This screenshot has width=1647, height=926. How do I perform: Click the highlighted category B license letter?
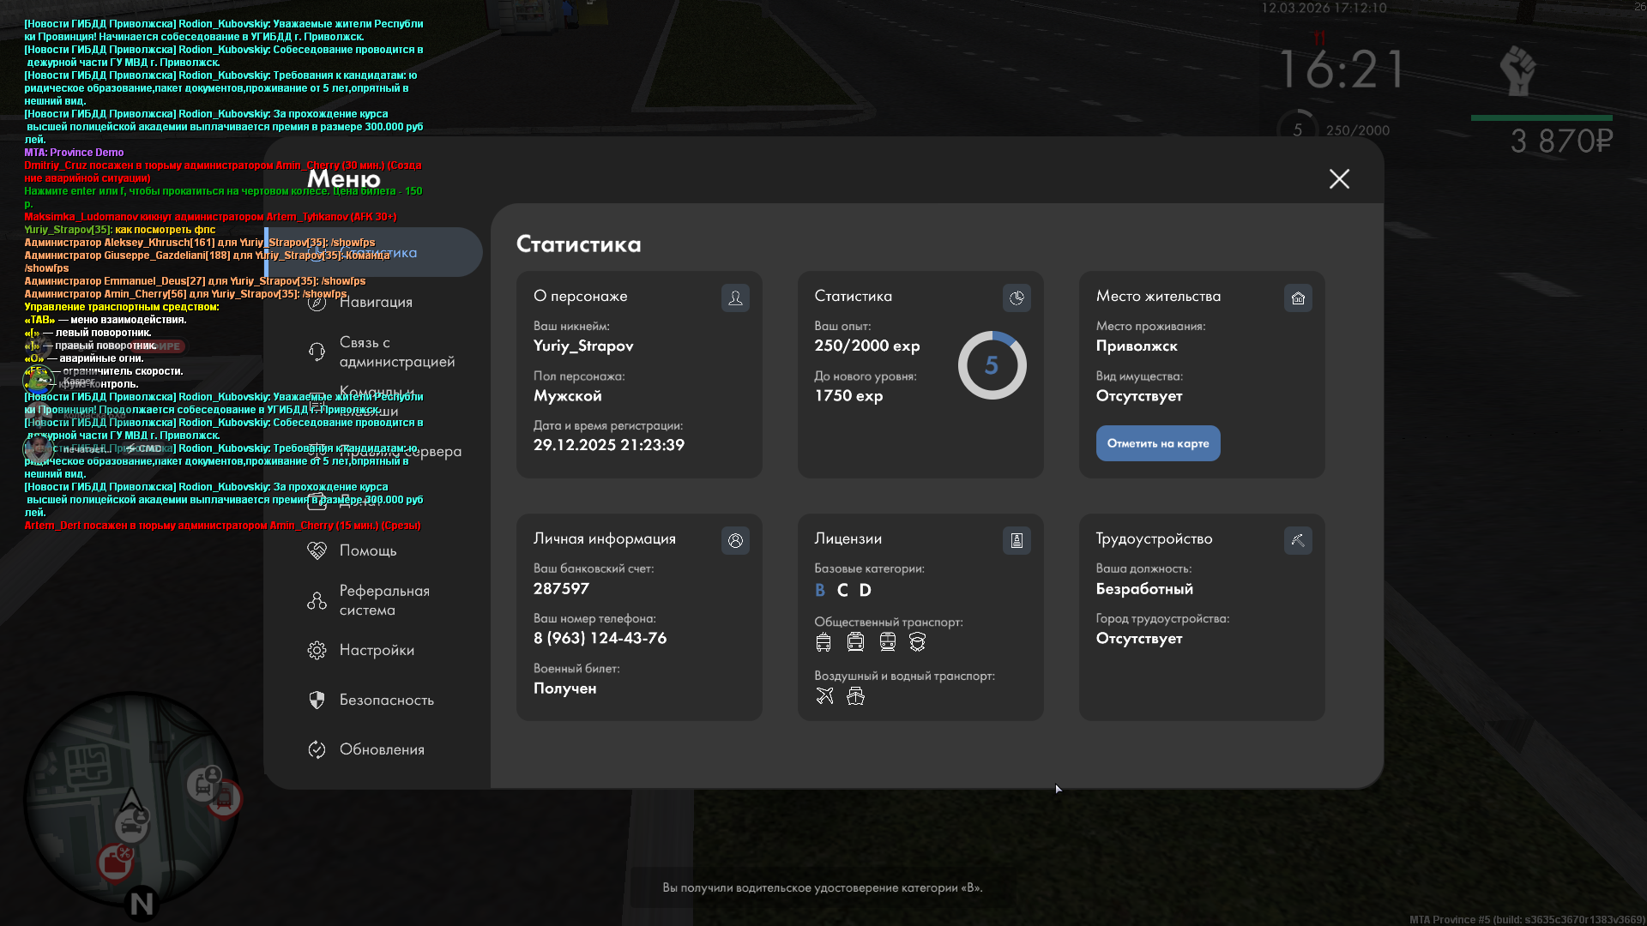tap(819, 590)
